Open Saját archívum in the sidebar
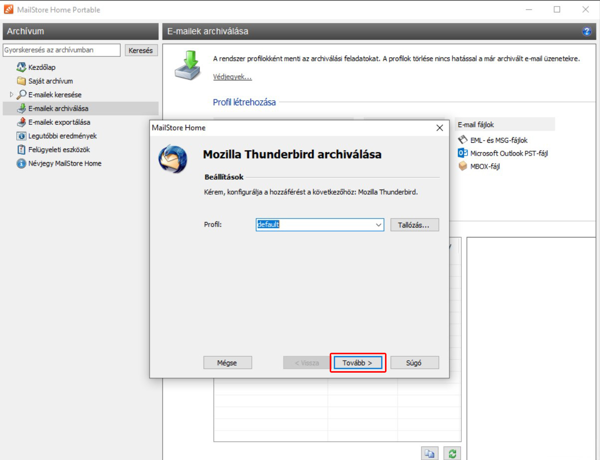Viewport: 600px width, 460px height. pyautogui.click(x=50, y=81)
